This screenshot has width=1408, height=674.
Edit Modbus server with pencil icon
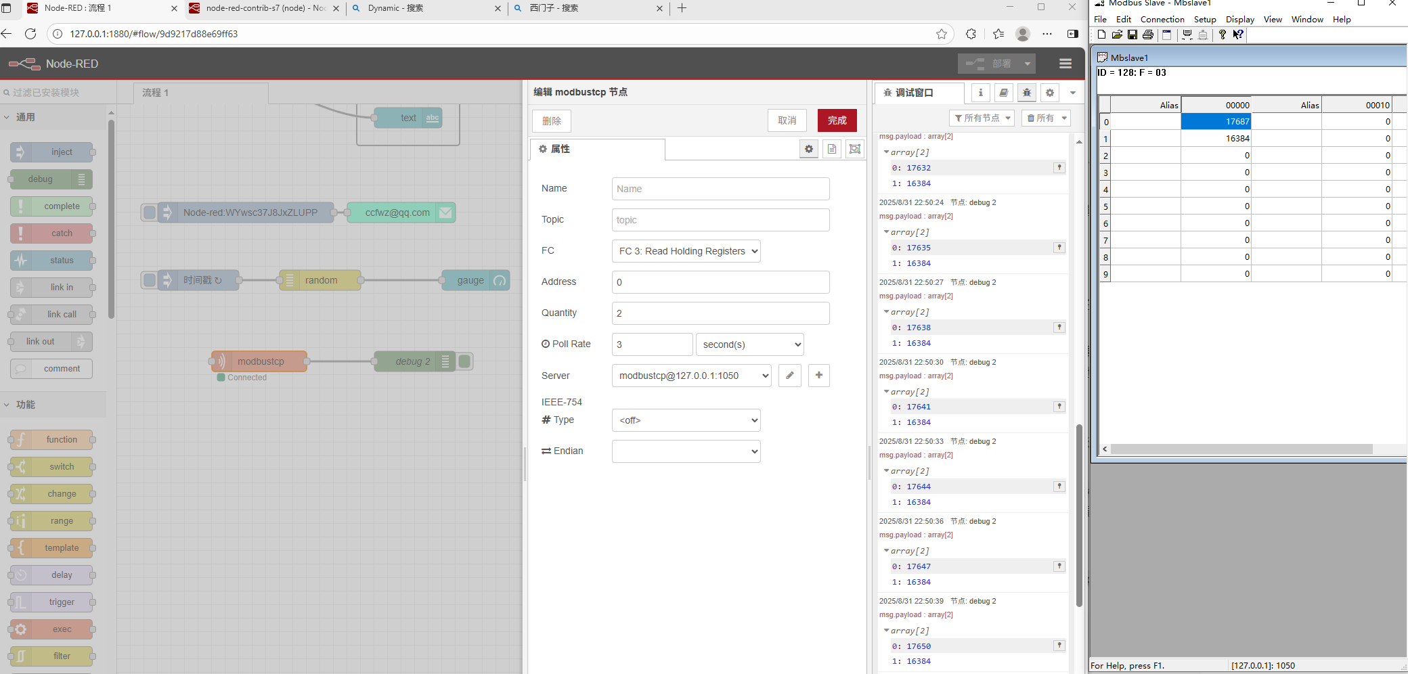pos(790,376)
